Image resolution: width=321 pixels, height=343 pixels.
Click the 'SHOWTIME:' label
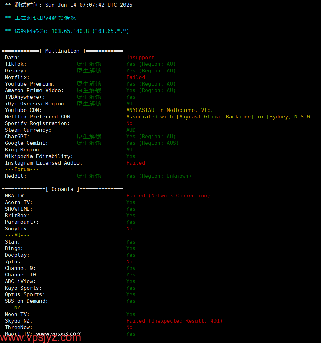click(19, 209)
